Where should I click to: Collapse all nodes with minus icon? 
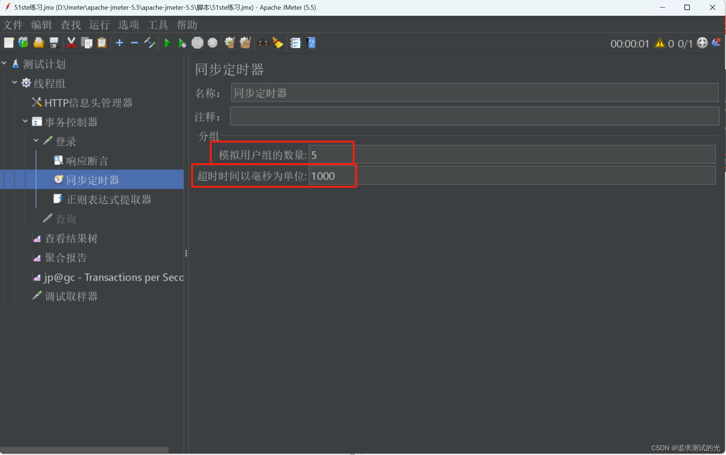pos(134,43)
